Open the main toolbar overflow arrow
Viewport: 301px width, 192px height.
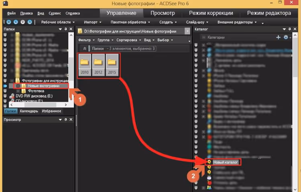(x=262, y=23)
